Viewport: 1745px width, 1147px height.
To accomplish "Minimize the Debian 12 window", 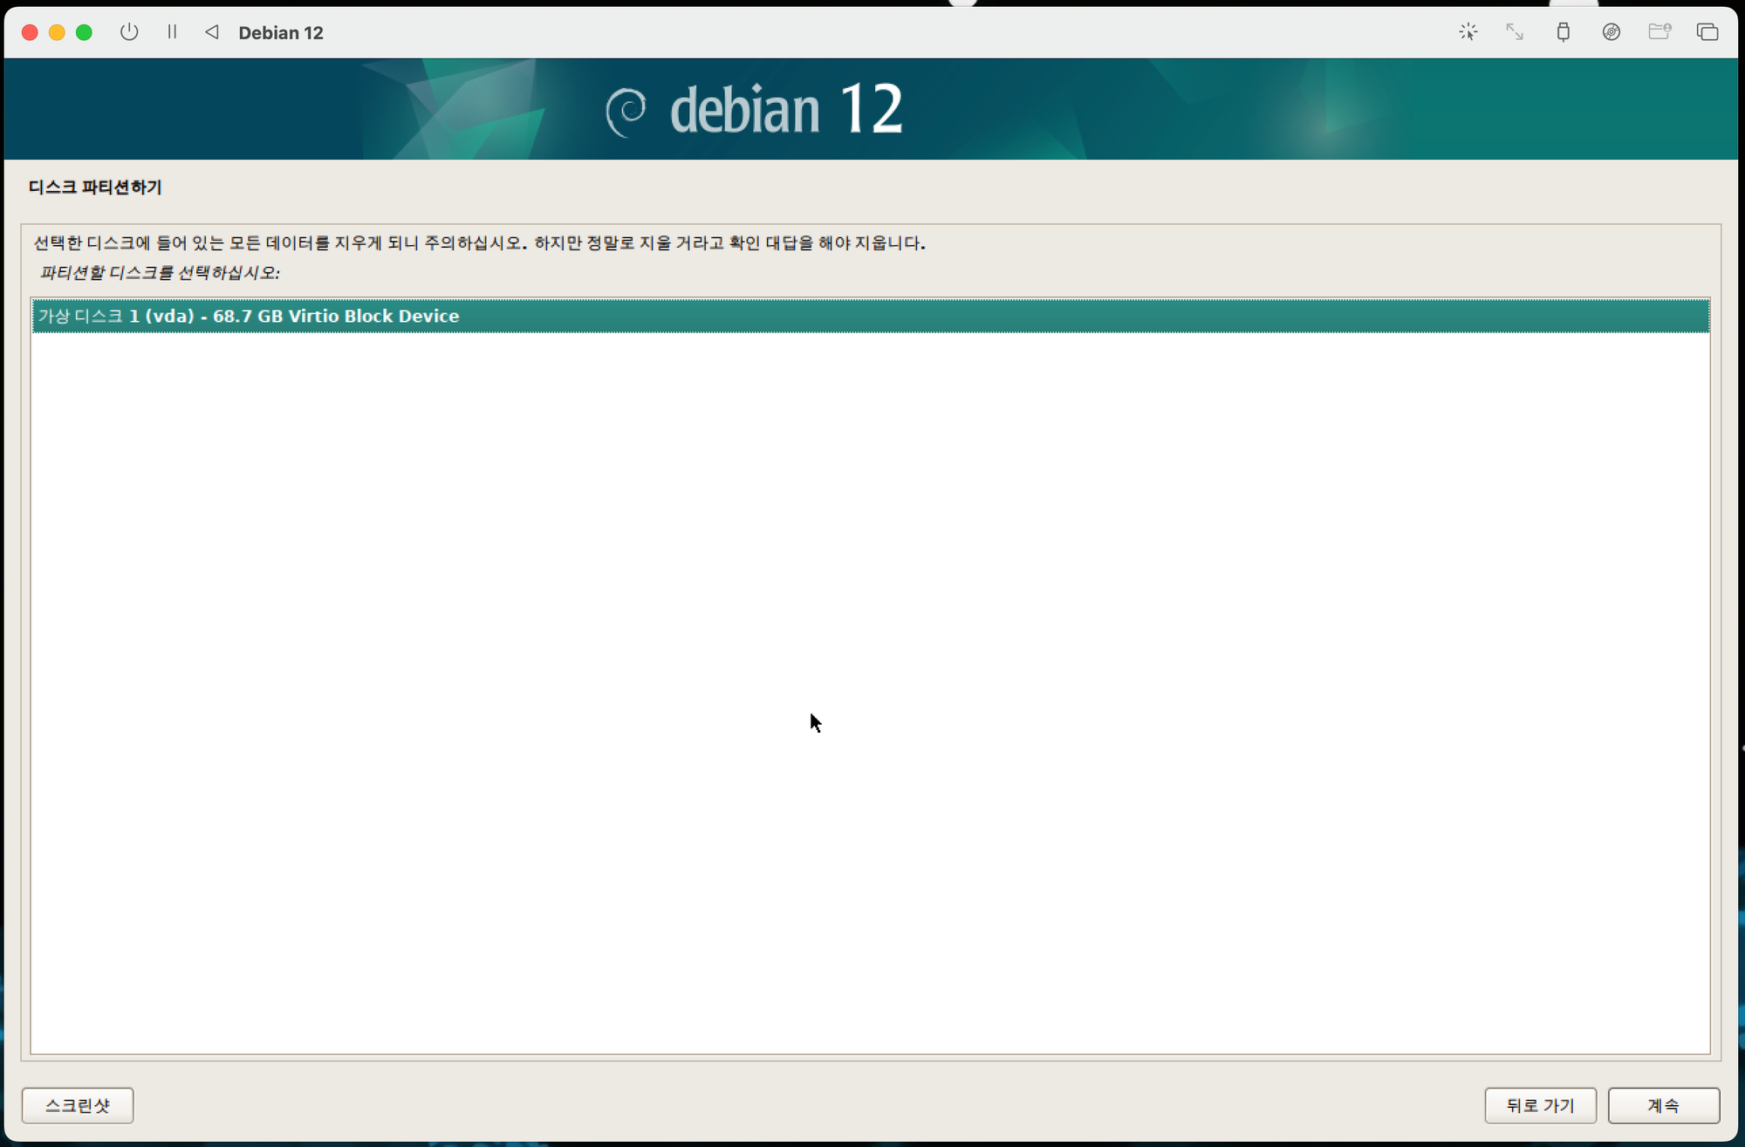I will pyautogui.click(x=57, y=32).
